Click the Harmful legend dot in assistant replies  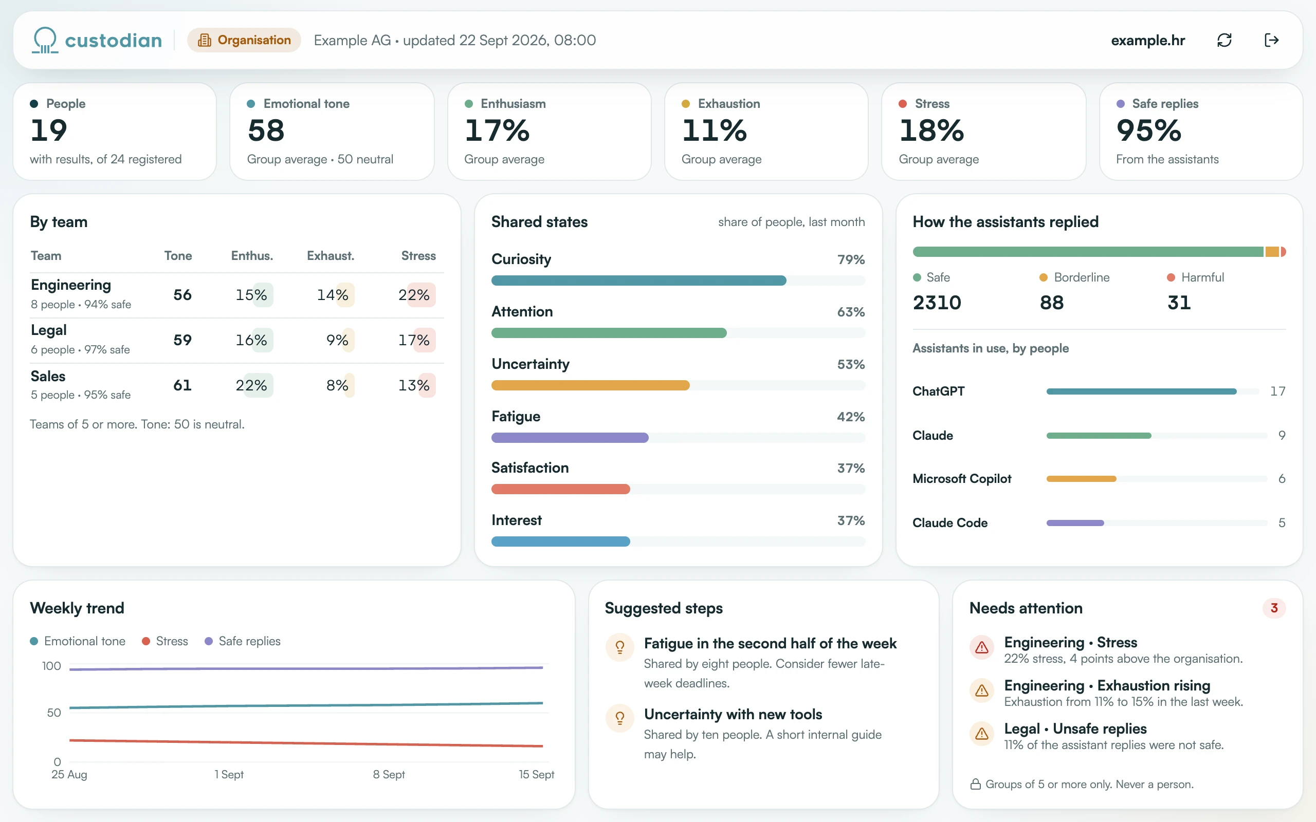click(x=1171, y=277)
